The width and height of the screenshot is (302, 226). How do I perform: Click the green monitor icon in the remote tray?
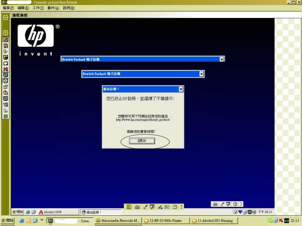click(x=250, y=212)
